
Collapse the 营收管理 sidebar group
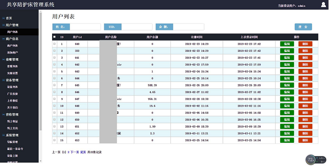[x=12, y=115]
